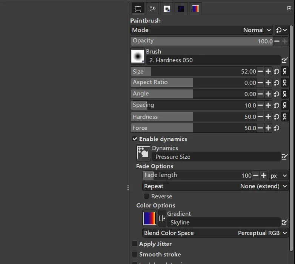Image resolution: width=295 pixels, height=264 pixels.
Task: Reset Aspect Ratio to brush default
Action: pos(277,83)
